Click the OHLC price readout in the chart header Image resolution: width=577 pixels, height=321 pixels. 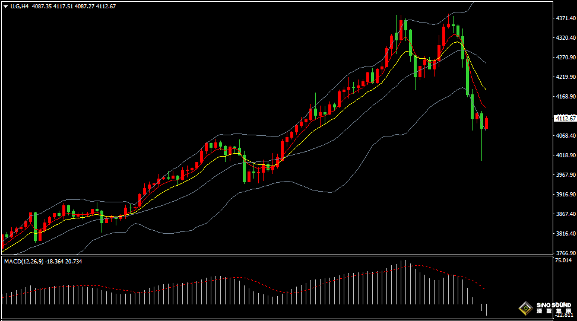[x=74, y=6]
